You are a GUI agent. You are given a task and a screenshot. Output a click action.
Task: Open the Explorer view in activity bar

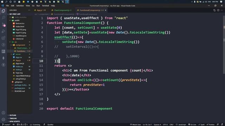3,11
